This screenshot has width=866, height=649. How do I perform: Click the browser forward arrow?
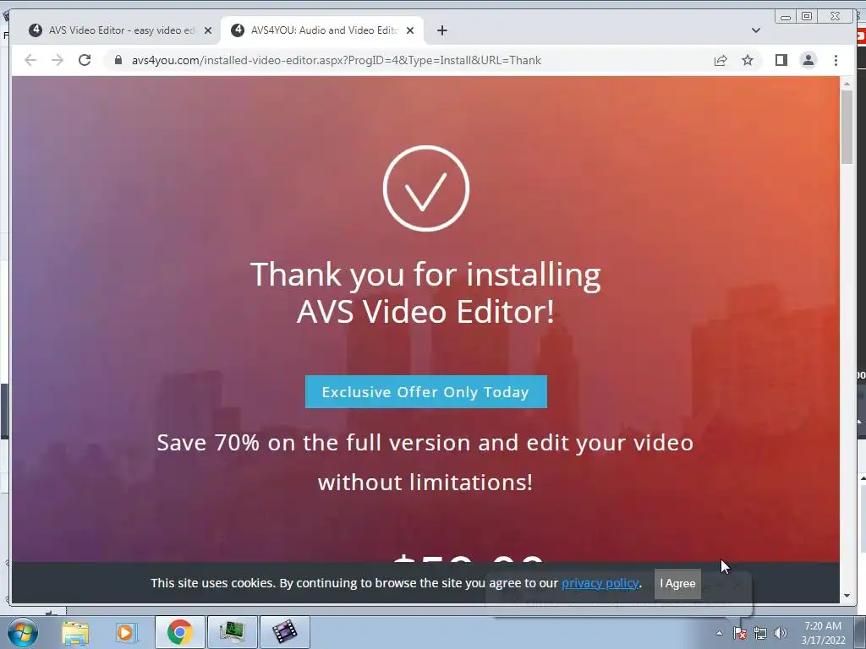pos(58,60)
